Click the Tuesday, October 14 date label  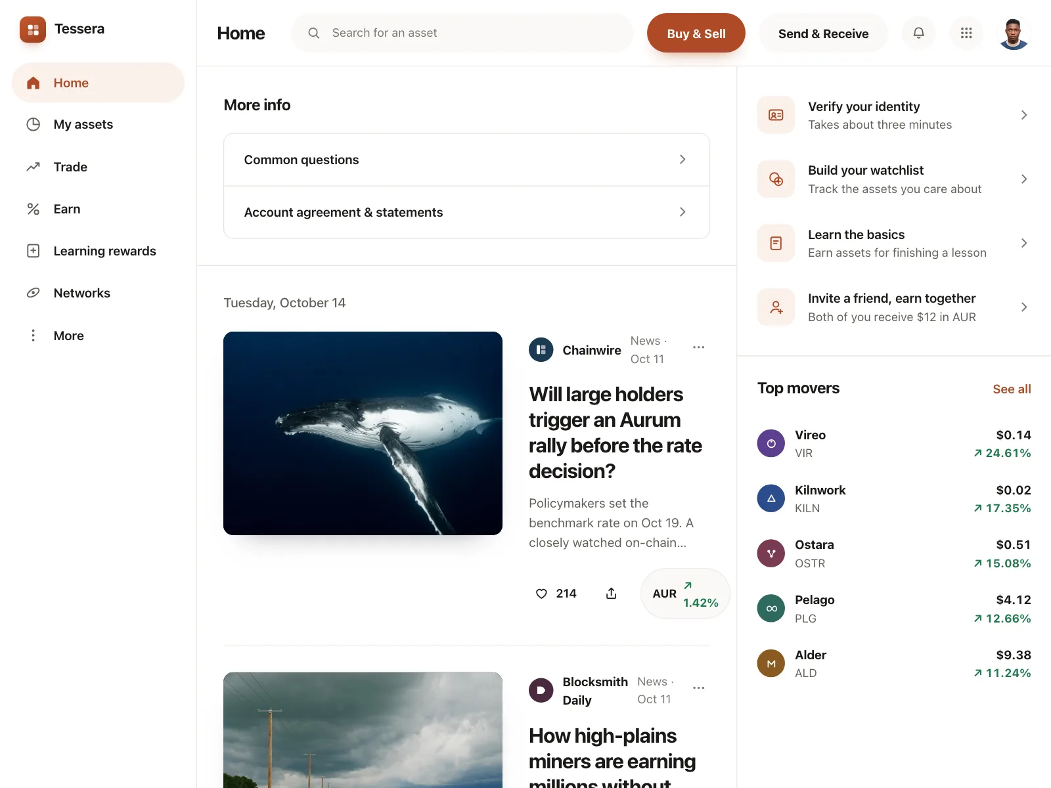point(284,303)
